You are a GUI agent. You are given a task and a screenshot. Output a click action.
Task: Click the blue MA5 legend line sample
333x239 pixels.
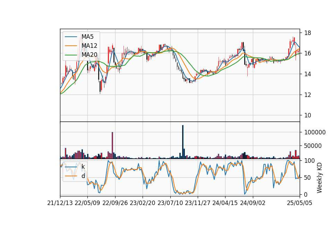click(x=71, y=37)
